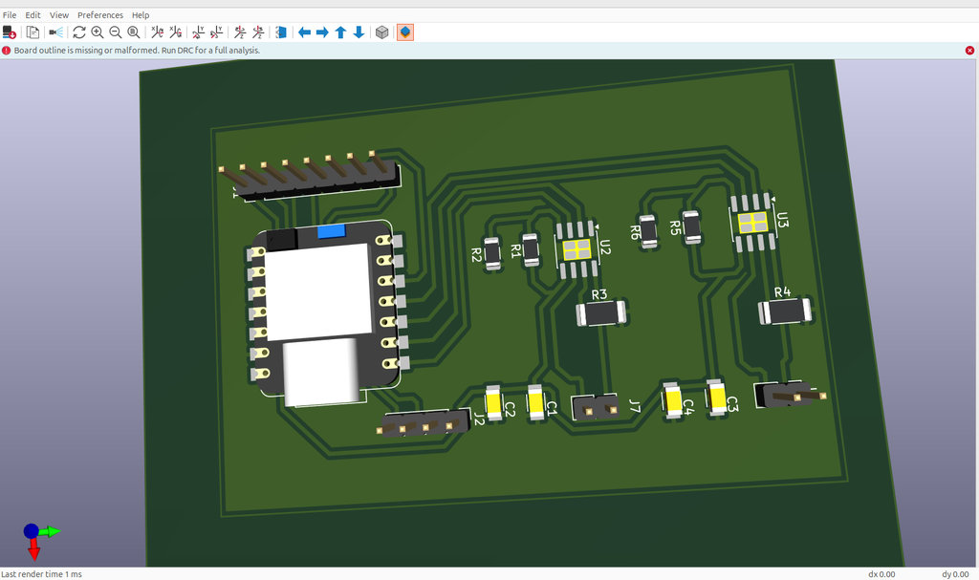Zoom out of the 3D view

(115, 32)
